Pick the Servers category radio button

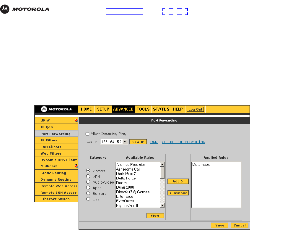coord(88,193)
